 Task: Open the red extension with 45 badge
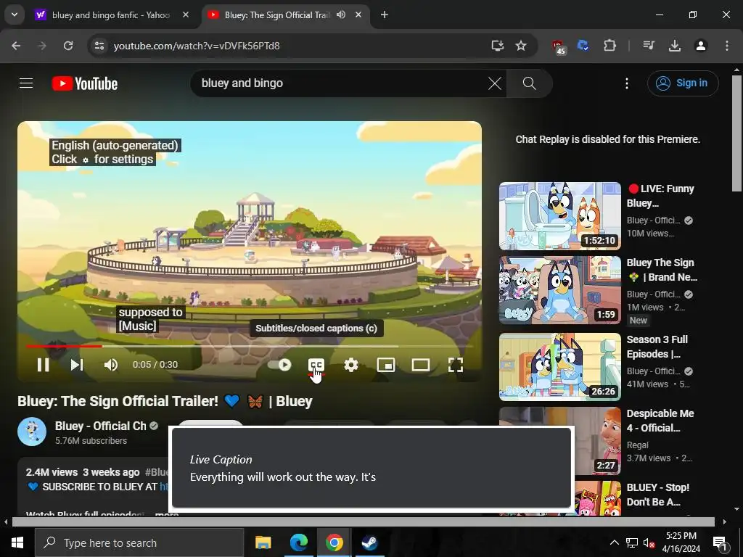pos(559,47)
